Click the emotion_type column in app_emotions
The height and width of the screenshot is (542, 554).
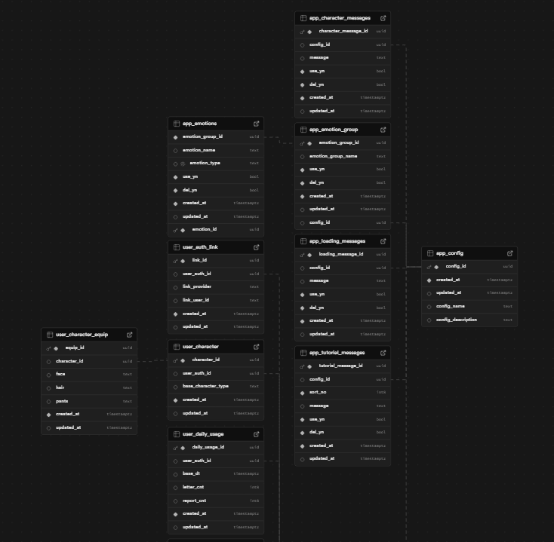[205, 163]
